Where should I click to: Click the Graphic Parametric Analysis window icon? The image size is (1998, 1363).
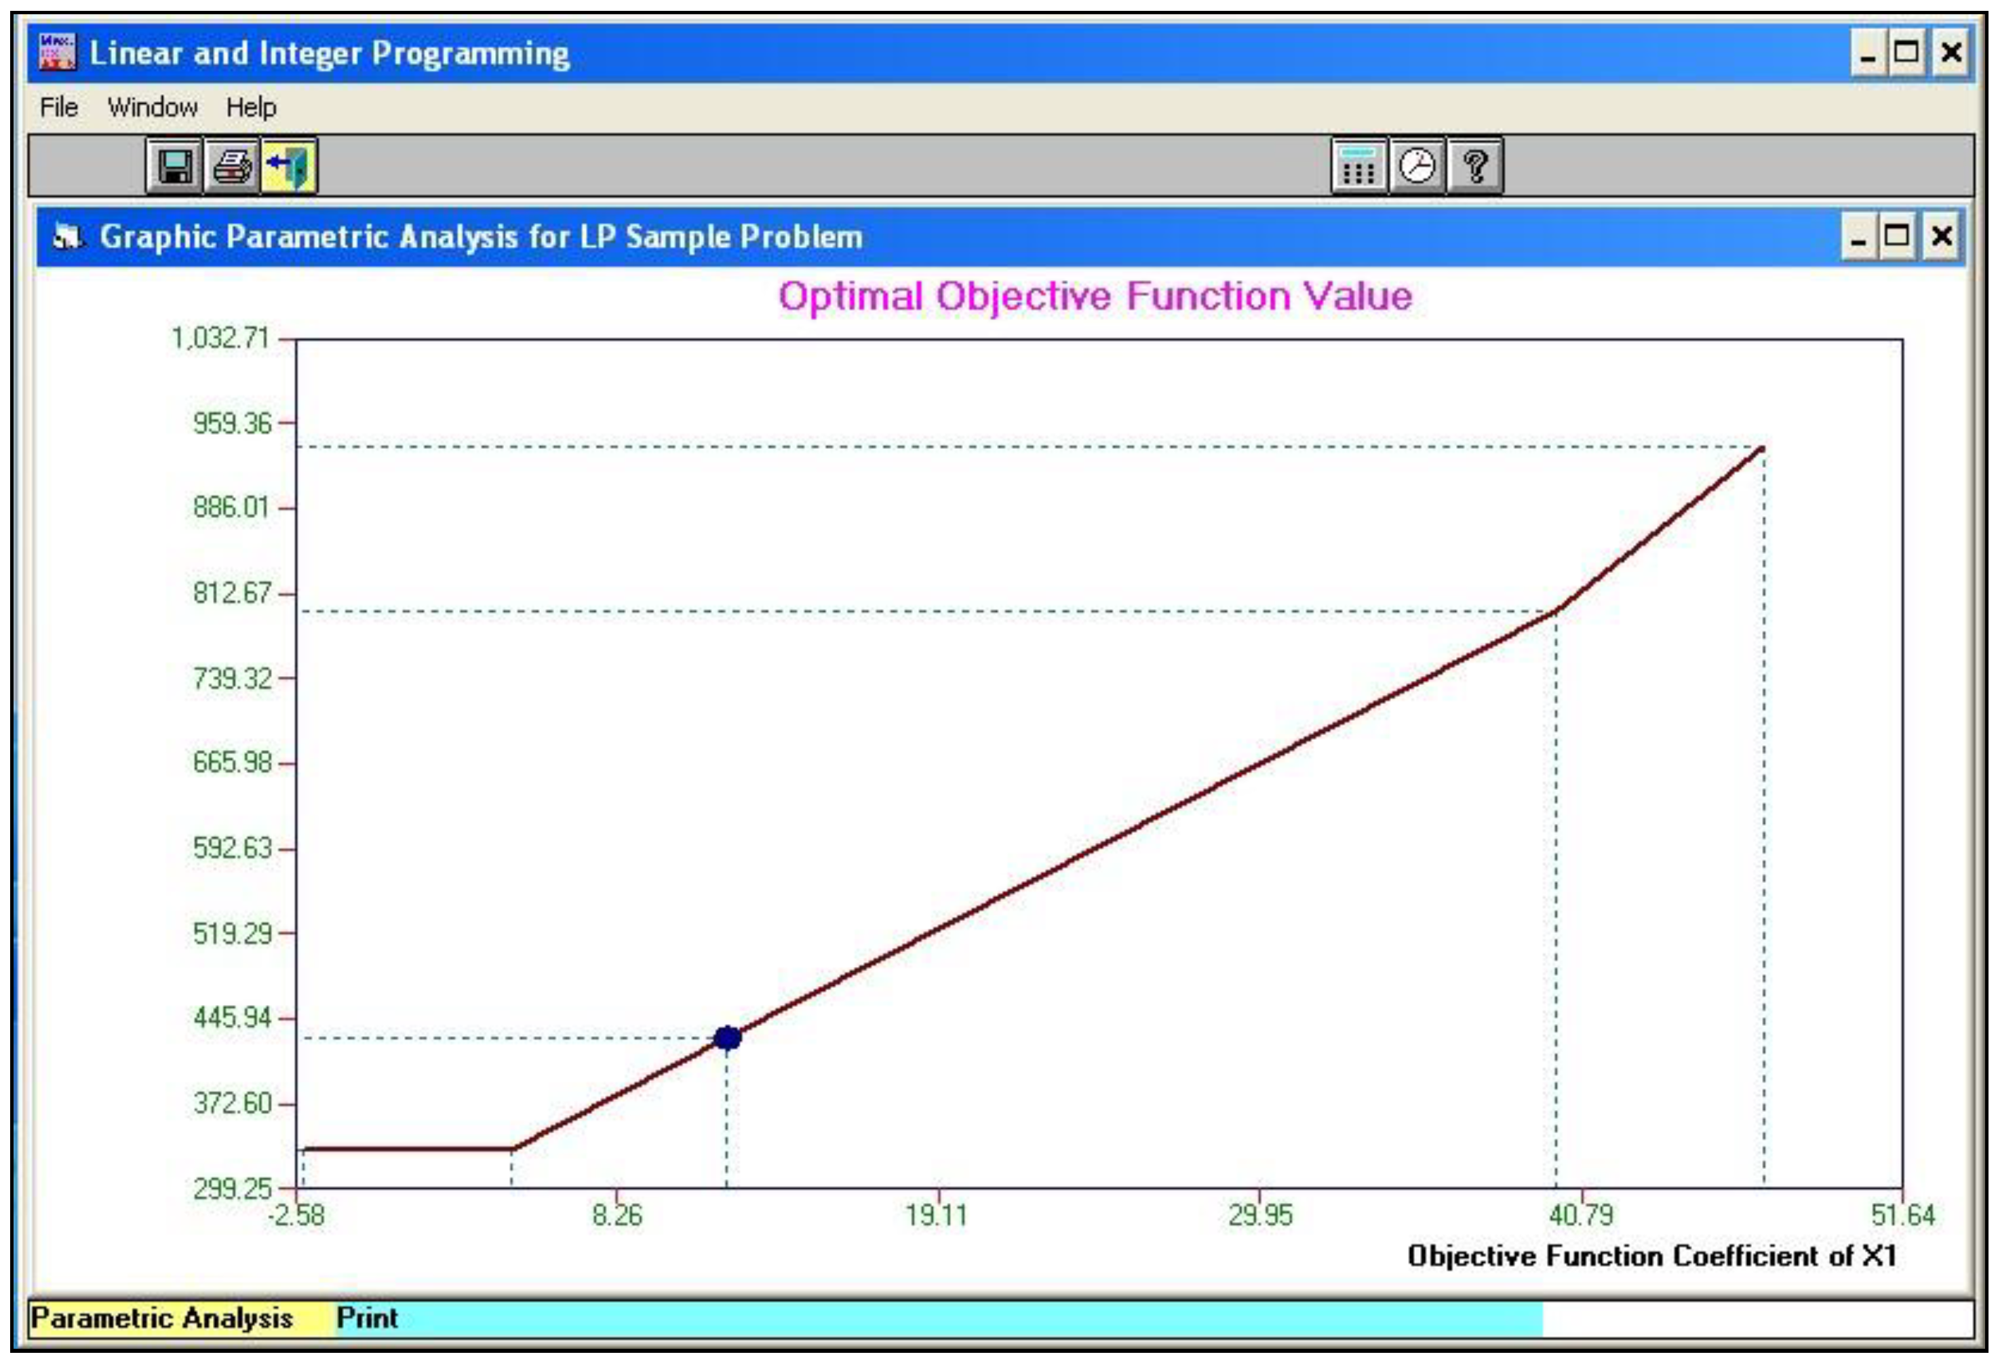click(x=67, y=237)
